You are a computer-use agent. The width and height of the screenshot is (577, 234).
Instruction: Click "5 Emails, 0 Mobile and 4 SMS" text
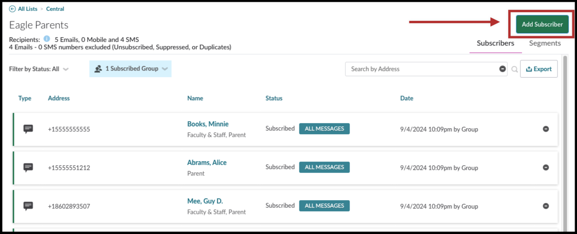pos(97,39)
